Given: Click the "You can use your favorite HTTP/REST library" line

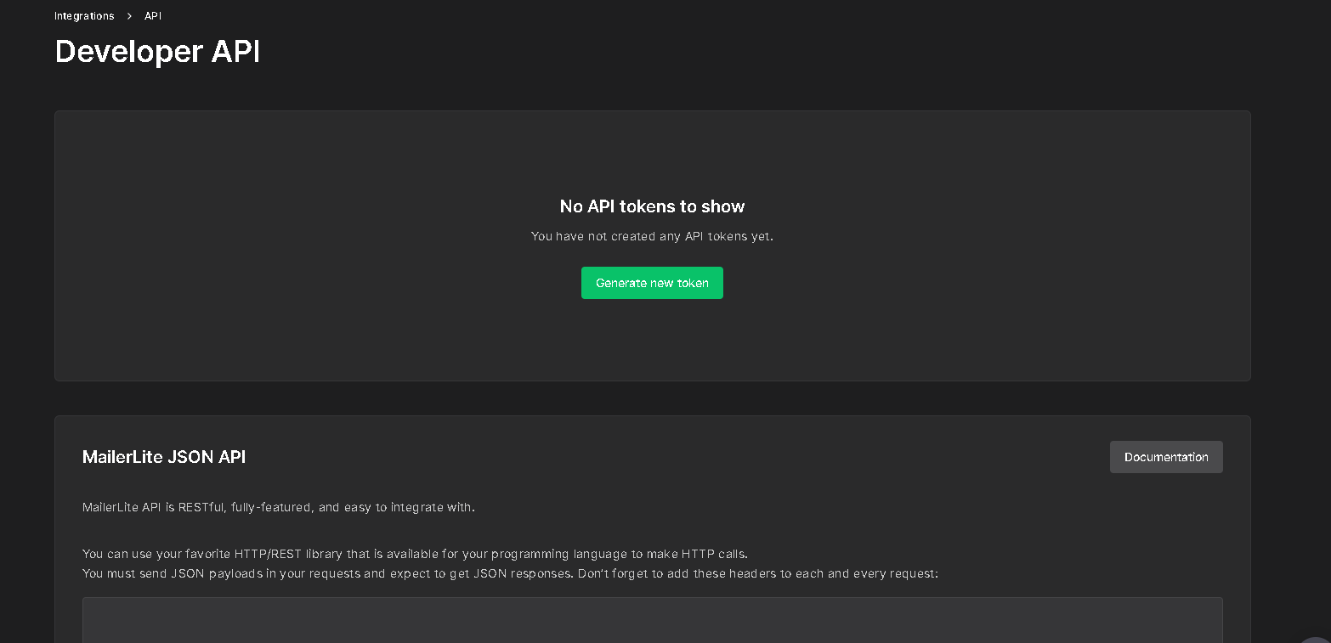Looking at the screenshot, I should (415, 554).
